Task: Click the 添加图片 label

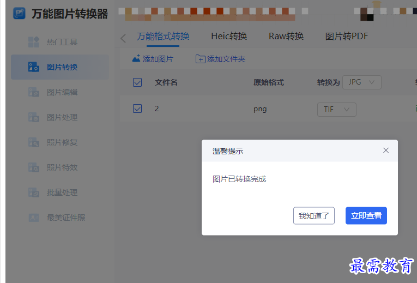Action: (x=158, y=59)
